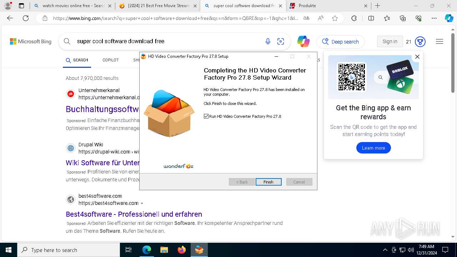Click Learn more in Bing app promo
Viewport: 457px width, 257px height.
point(373,148)
